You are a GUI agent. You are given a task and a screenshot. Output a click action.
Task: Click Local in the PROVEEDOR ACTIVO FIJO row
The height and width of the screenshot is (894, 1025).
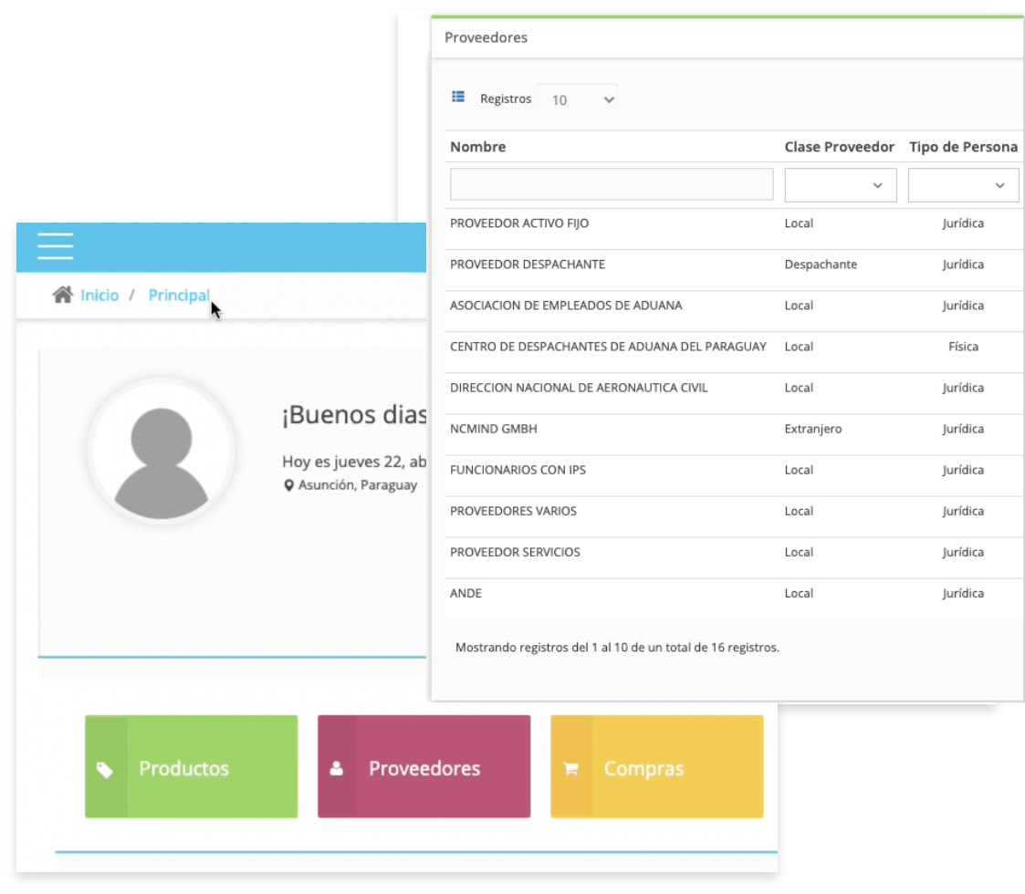(799, 223)
